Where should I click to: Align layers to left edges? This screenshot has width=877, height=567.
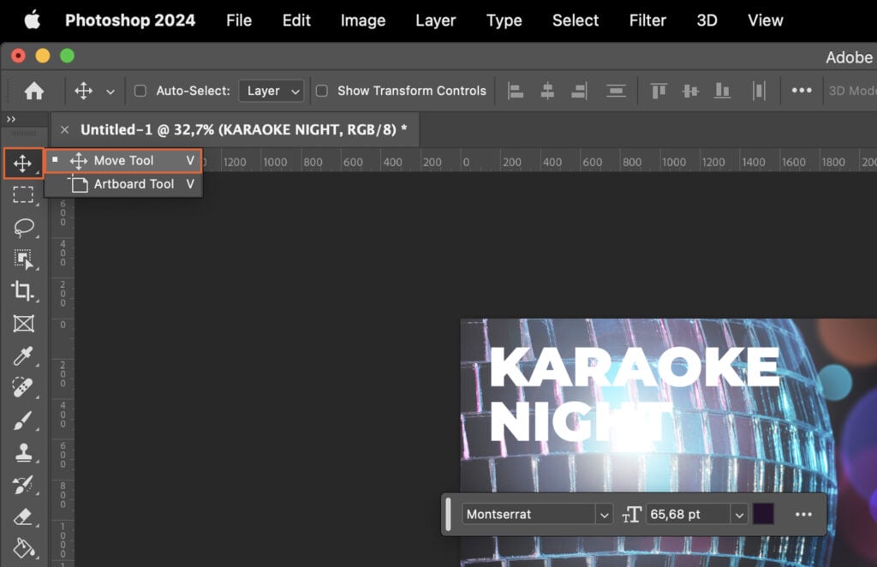point(516,90)
